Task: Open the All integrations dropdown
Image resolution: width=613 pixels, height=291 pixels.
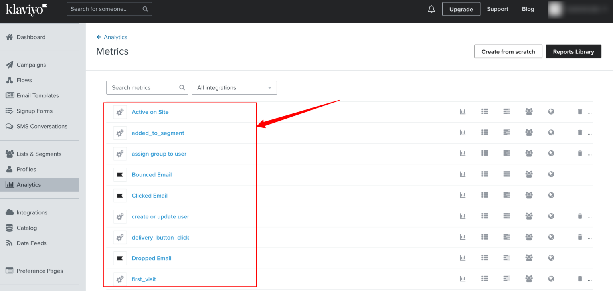Action: [234, 87]
